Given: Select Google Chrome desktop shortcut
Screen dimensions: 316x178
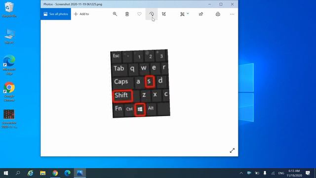Looking at the screenshot, I should [9, 91].
